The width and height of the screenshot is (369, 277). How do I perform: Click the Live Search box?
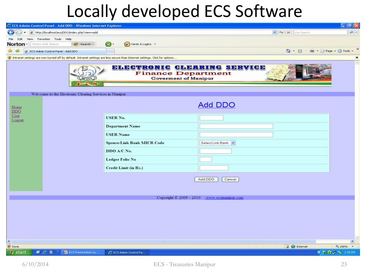point(320,32)
